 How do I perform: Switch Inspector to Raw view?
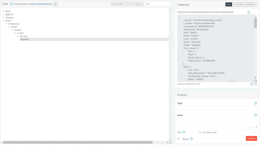(254, 5)
